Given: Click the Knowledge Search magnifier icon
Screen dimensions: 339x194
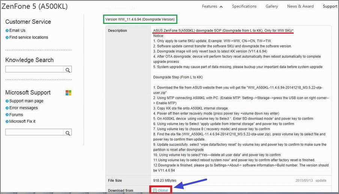Looking at the screenshot, I should point(67,70).
